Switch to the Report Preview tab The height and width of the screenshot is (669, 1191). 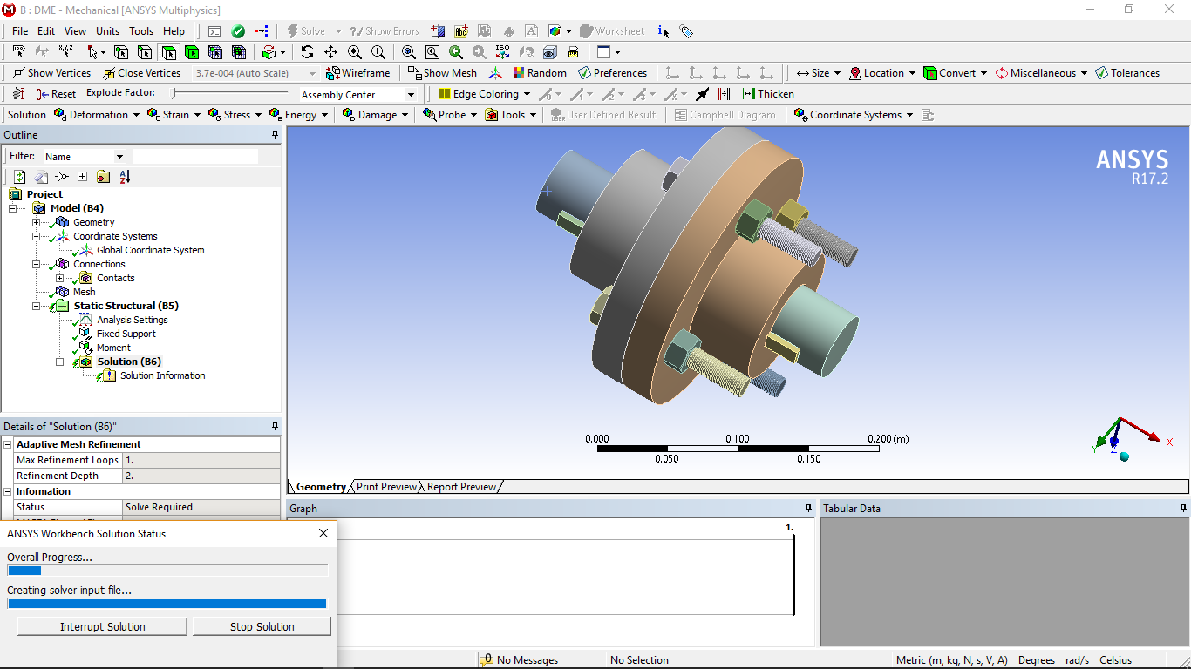coord(461,487)
